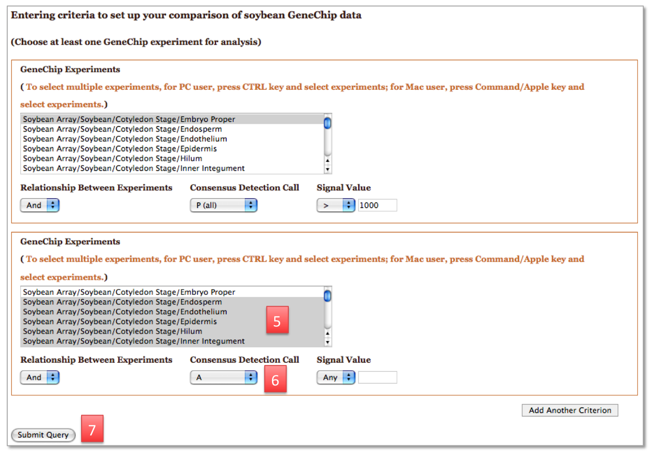
Task: Select Embryo Proper in first experiments list
Action: tap(173, 119)
